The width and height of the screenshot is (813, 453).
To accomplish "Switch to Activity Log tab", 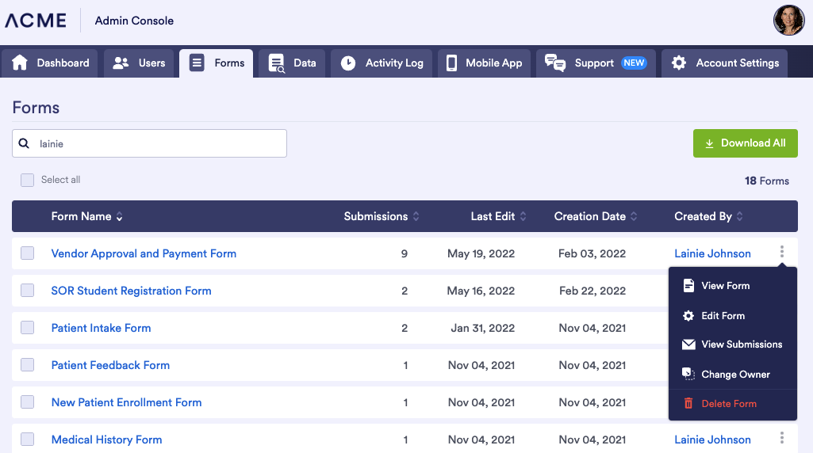I will pyautogui.click(x=382, y=63).
